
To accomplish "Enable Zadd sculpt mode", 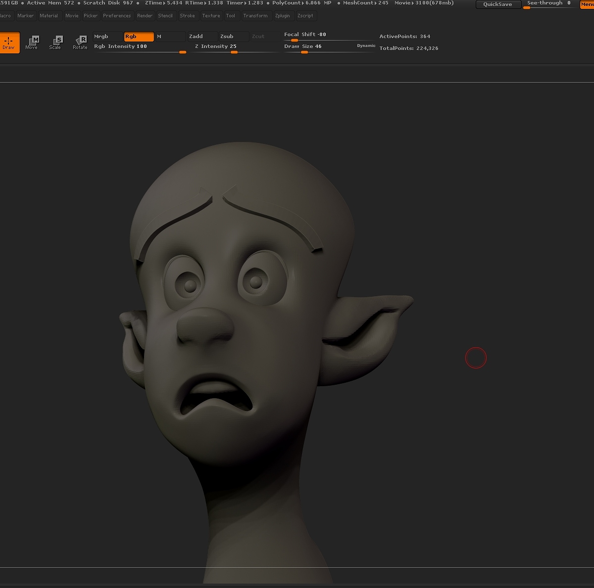I will 202,37.
